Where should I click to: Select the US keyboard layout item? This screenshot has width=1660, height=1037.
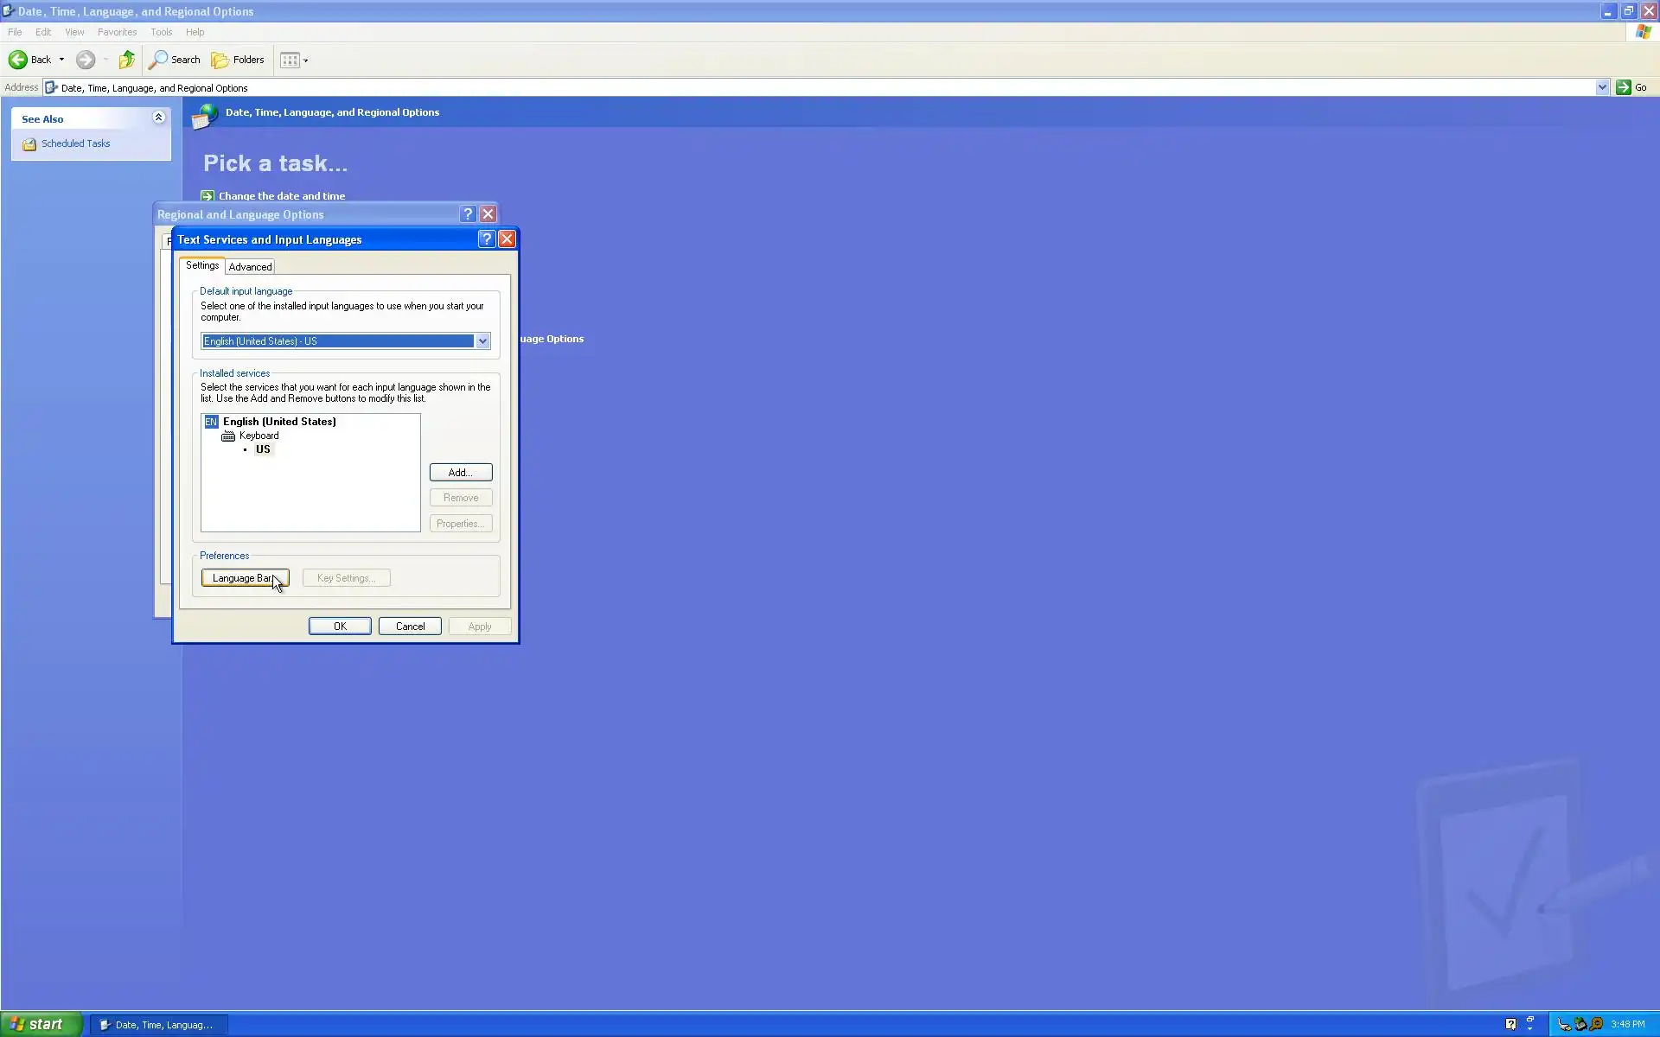point(263,449)
